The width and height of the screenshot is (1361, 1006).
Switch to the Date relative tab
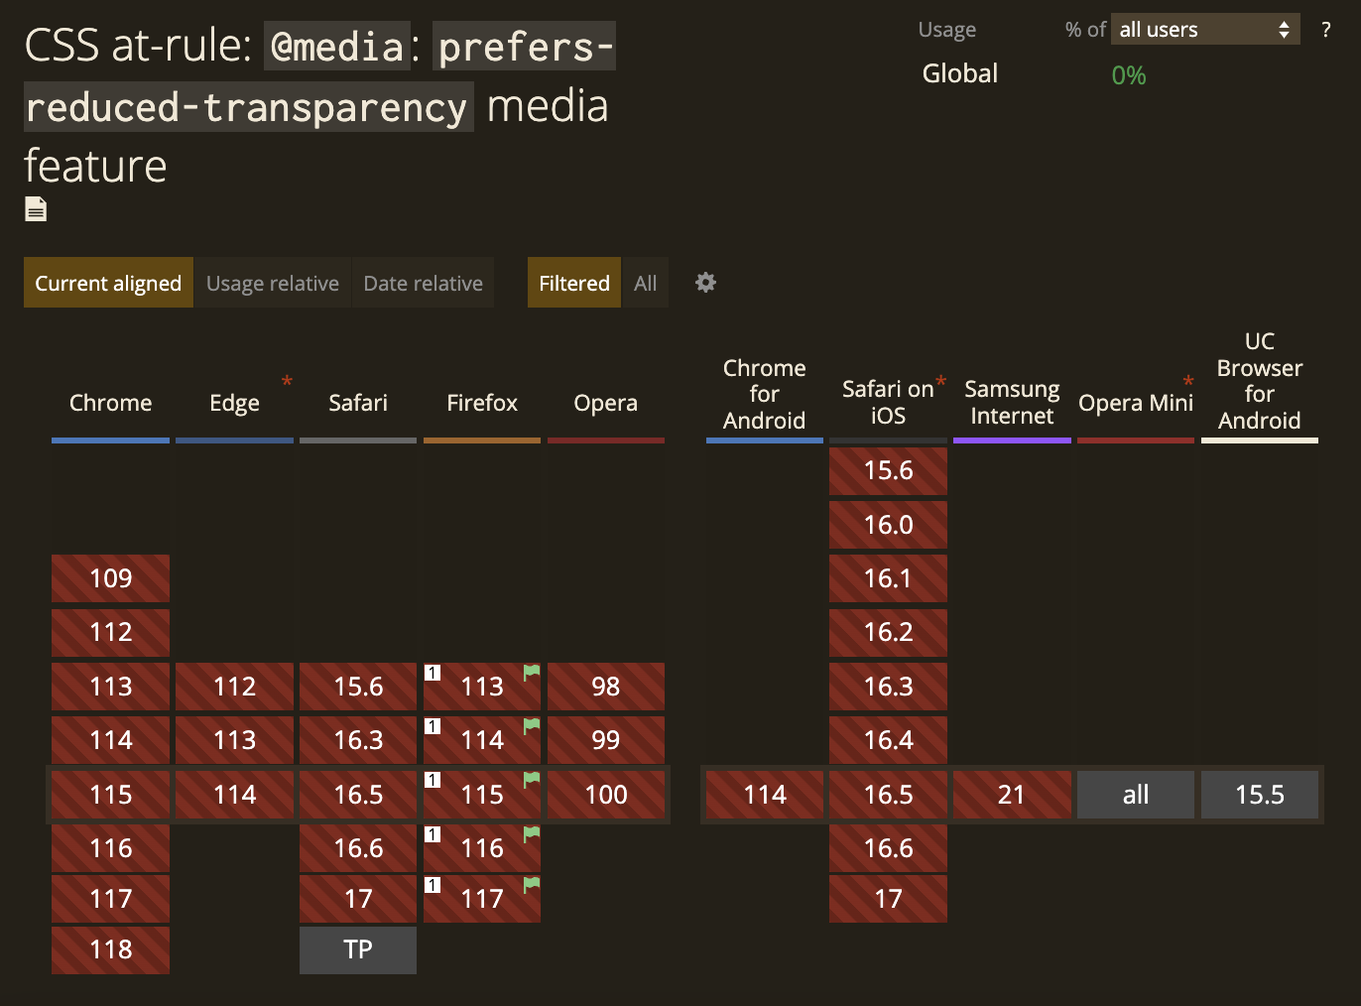pyautogui.click(x=423, y=283)
